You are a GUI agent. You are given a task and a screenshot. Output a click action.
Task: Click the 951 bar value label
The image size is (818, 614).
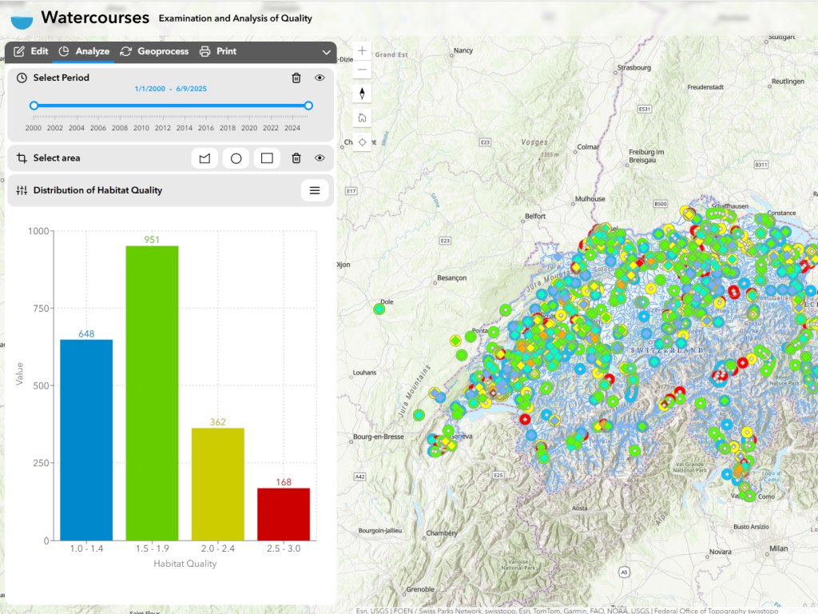pyautogui.click(x=152, y=240)
